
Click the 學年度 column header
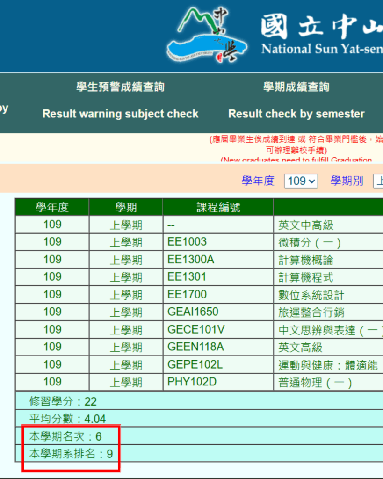(x=52, y=207)
